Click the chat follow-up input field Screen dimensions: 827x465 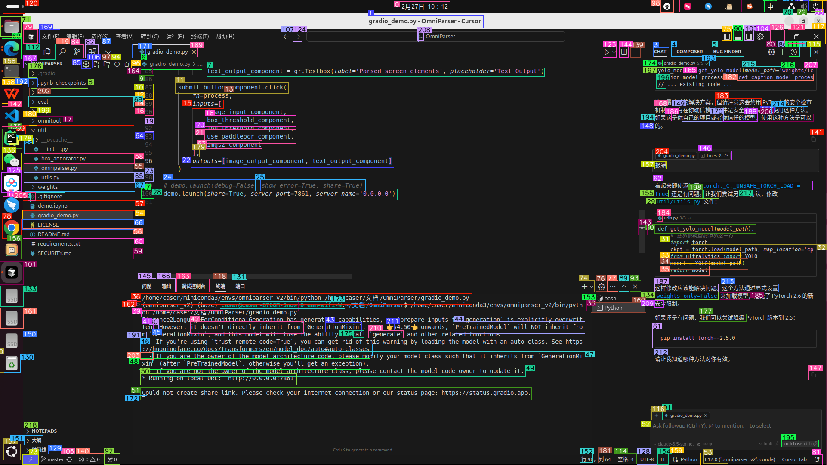click(712, 426)
